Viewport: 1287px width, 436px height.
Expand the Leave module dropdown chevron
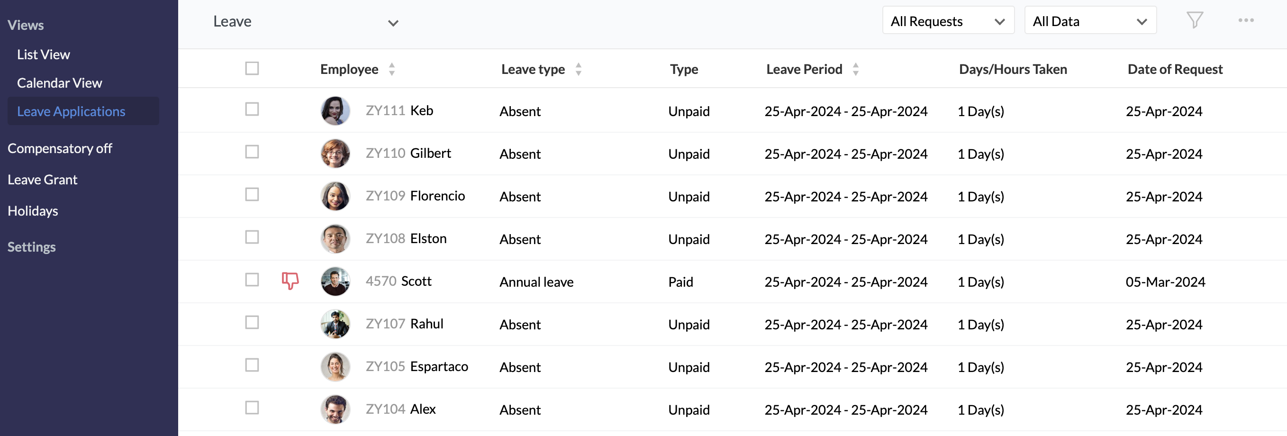pyautogui.click(x=393, y=23)
